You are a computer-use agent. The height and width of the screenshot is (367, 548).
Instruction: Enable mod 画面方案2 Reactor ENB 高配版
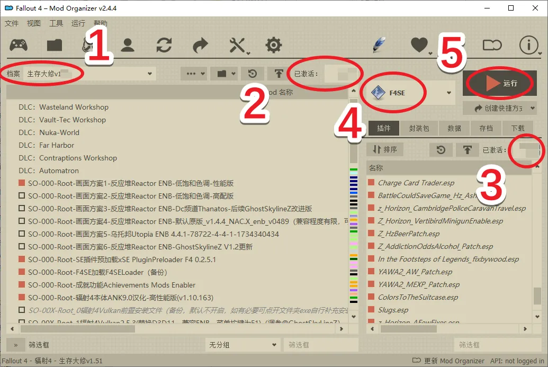(22, 196)
